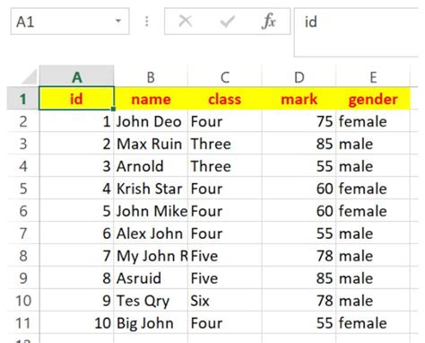Image resolution: width=425 pixels, height=343 pixels.
Task: Click the Select All triangle corner
Action: (29, 76)
